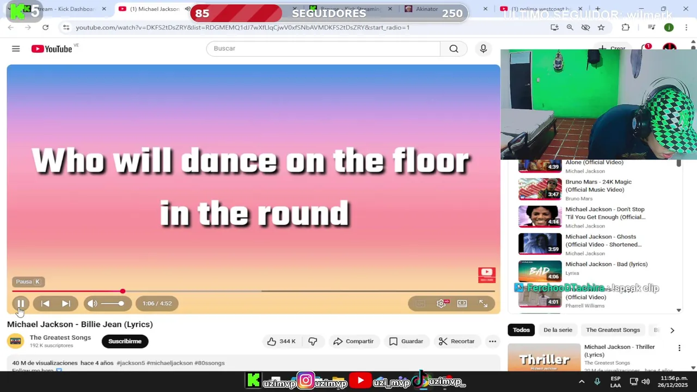
Task: Clip the video with Recortar
Action: coord(456,341)
